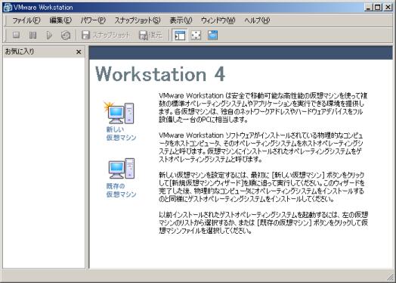Click the お気に入り panel header
Image resolution: width=396 pixels, height=283 pixels.
44,52
